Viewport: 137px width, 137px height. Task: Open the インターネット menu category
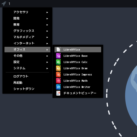coord(27,43)
